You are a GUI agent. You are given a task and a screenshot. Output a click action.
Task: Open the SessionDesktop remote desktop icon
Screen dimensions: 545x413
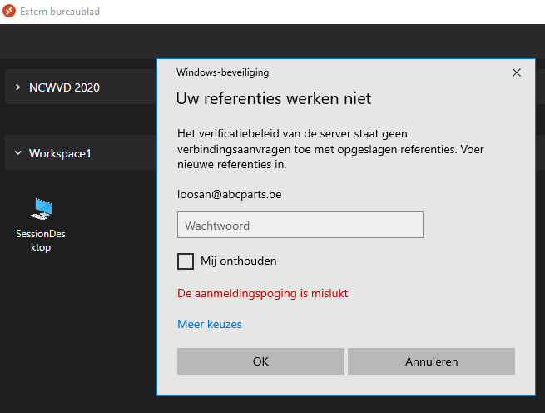42,209
